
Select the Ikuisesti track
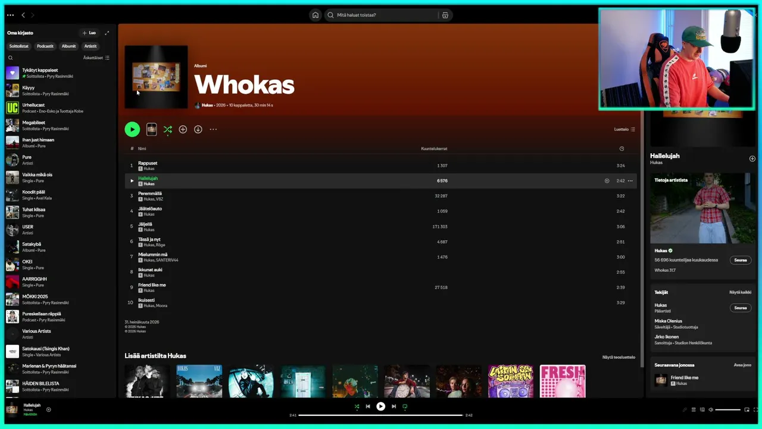(381, 303)
